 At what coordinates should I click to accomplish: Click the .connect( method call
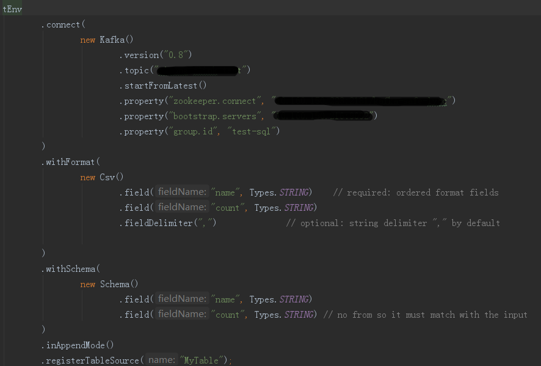click(x=64, y=24)
